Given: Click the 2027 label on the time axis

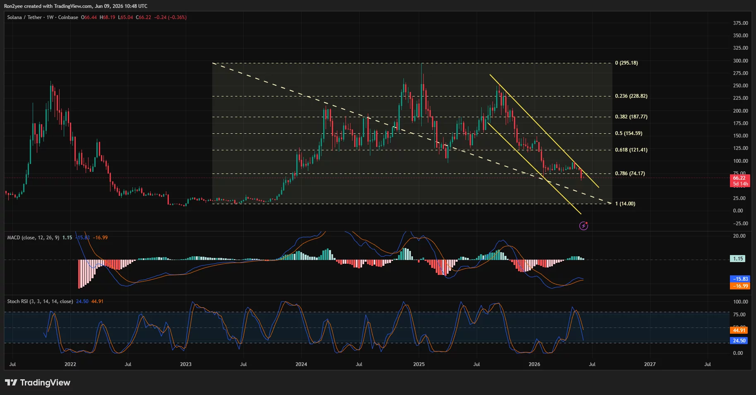Looking at the screenshot, I should pyautogui.click(x=650, y=364).
